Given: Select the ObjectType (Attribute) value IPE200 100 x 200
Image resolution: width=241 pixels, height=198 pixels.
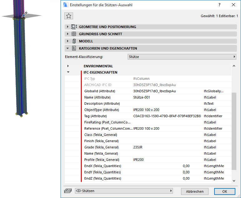Looking at the screenshot, I should pos(146,110).
